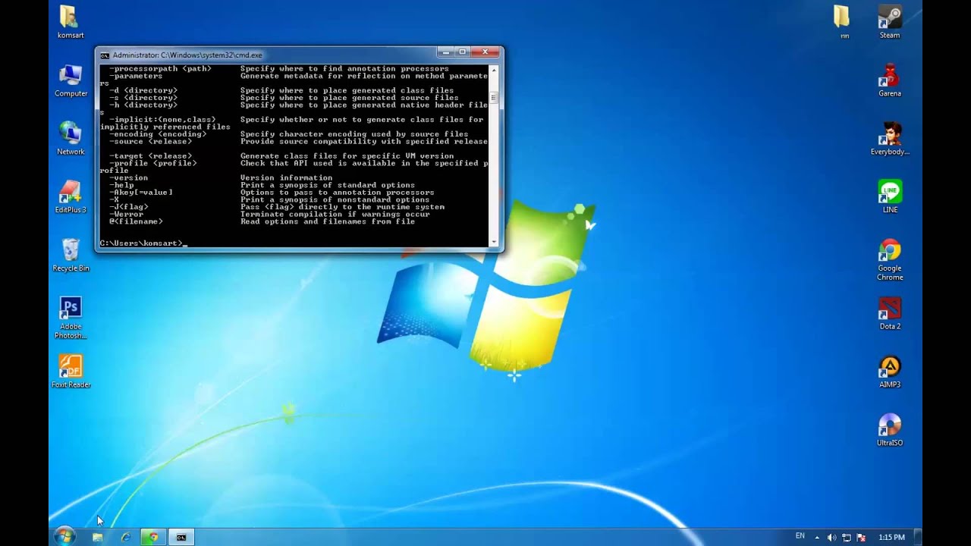
Task: Open the cmd window system menu icon
Action: pos(105,55)
